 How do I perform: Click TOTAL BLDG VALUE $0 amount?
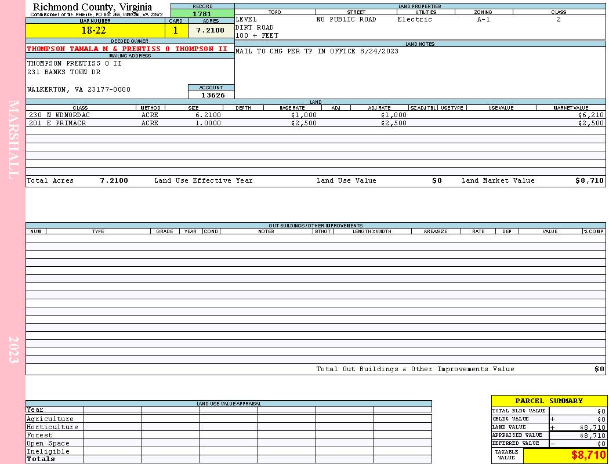pyautogui.click(x=601, y=411)
